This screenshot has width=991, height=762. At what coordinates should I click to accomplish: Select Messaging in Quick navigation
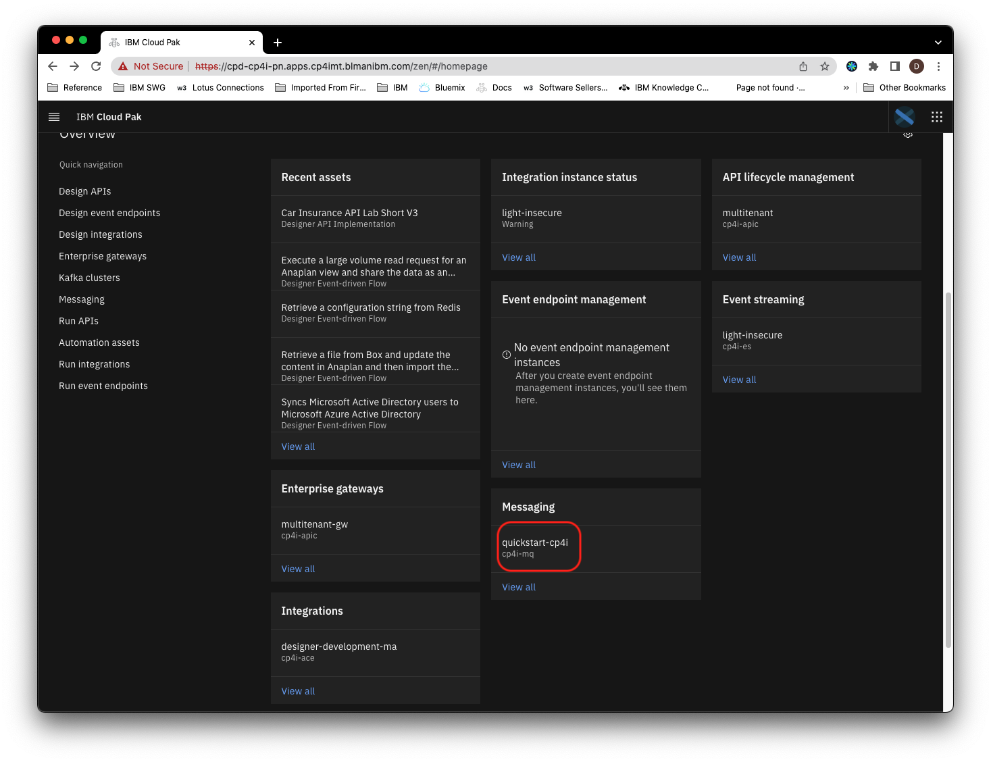click(x=81, y=299)
